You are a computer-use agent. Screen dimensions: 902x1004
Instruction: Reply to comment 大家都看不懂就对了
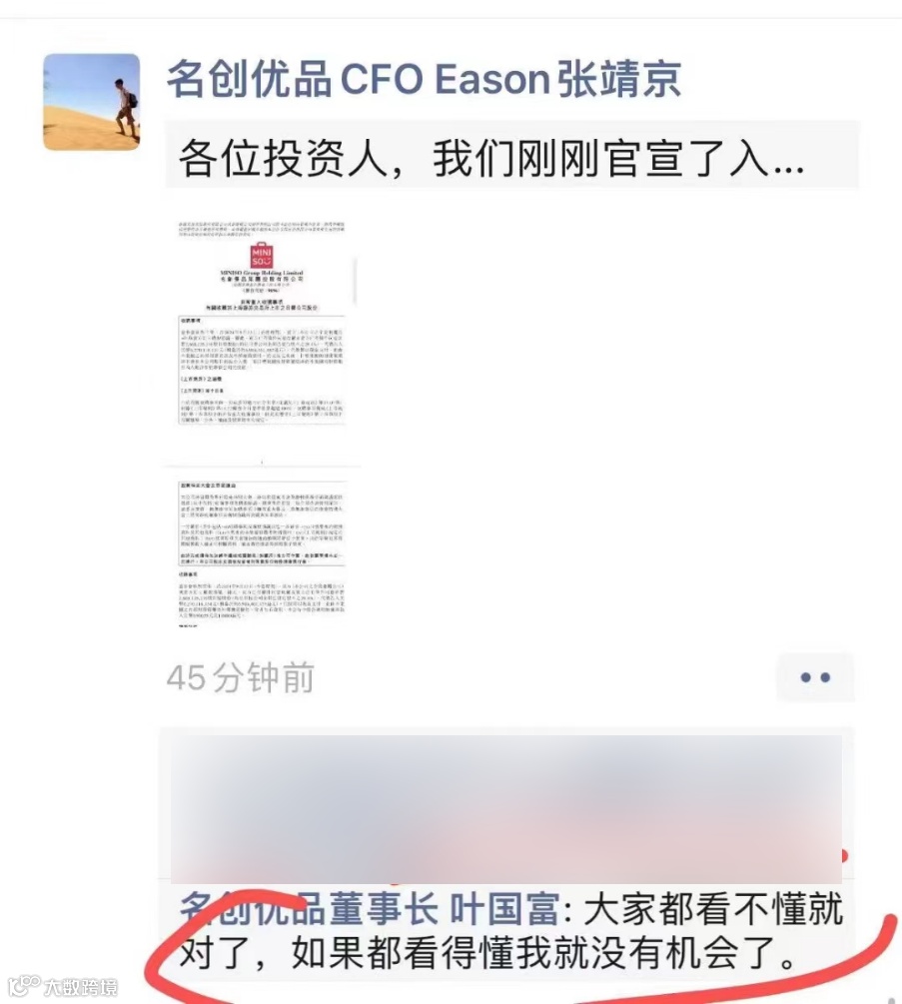pyautogui.click(x=510, y=930)
